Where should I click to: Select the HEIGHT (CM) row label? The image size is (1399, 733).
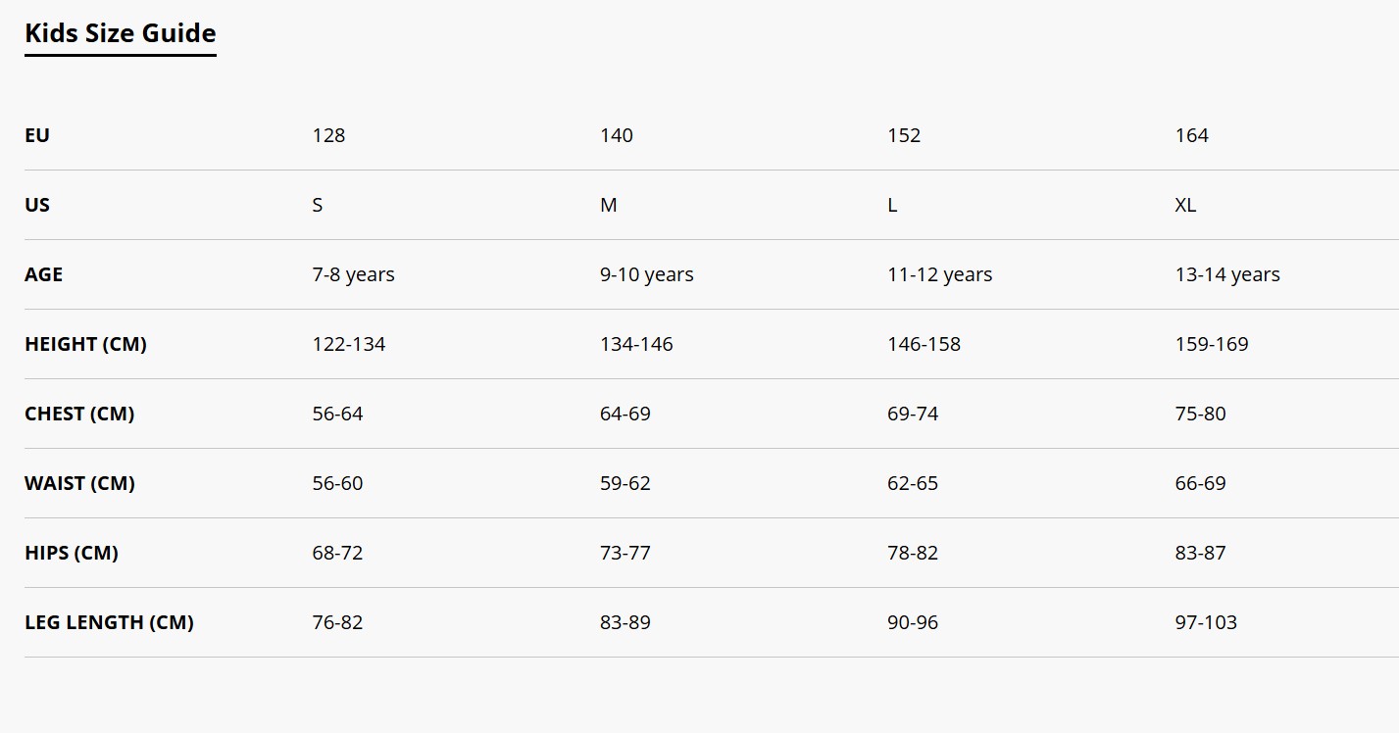click(x=85, y=344)
